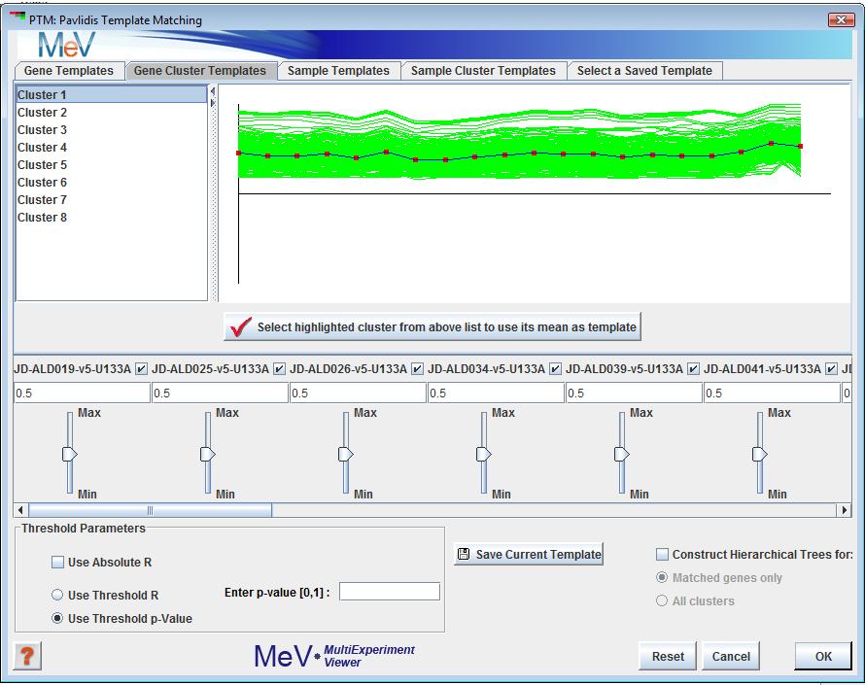The image size is (865, 685).
Task: Toggle Construct Hierarchical Trees checkbox
Action: pos(663,555)
